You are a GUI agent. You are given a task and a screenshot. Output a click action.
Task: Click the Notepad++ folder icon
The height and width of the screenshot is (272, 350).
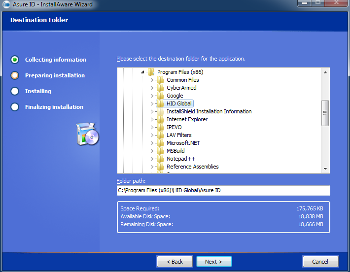160,159
